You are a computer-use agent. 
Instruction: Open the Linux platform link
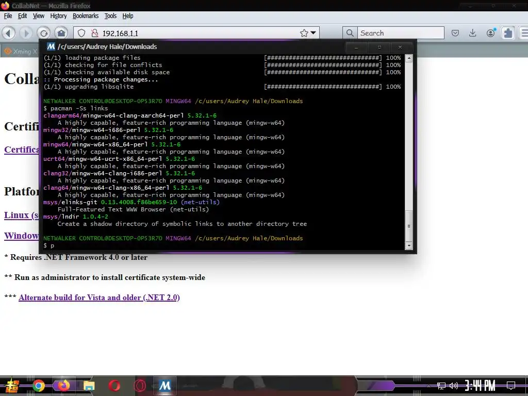22,215
